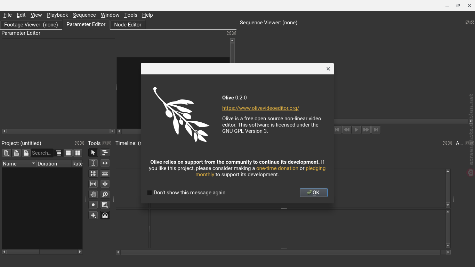Viewport: 475px width, 267px height.
Task: Select the Razor tool icon
Action: click(105, 173)
